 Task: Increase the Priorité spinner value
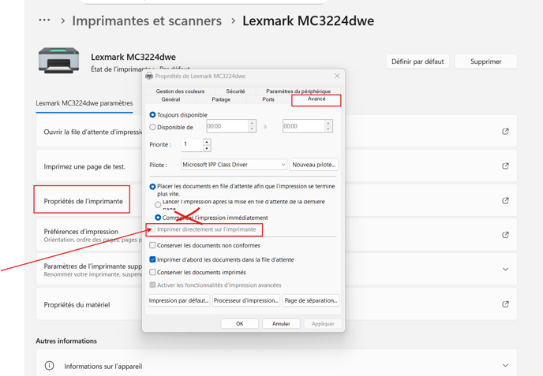[207, 142]
